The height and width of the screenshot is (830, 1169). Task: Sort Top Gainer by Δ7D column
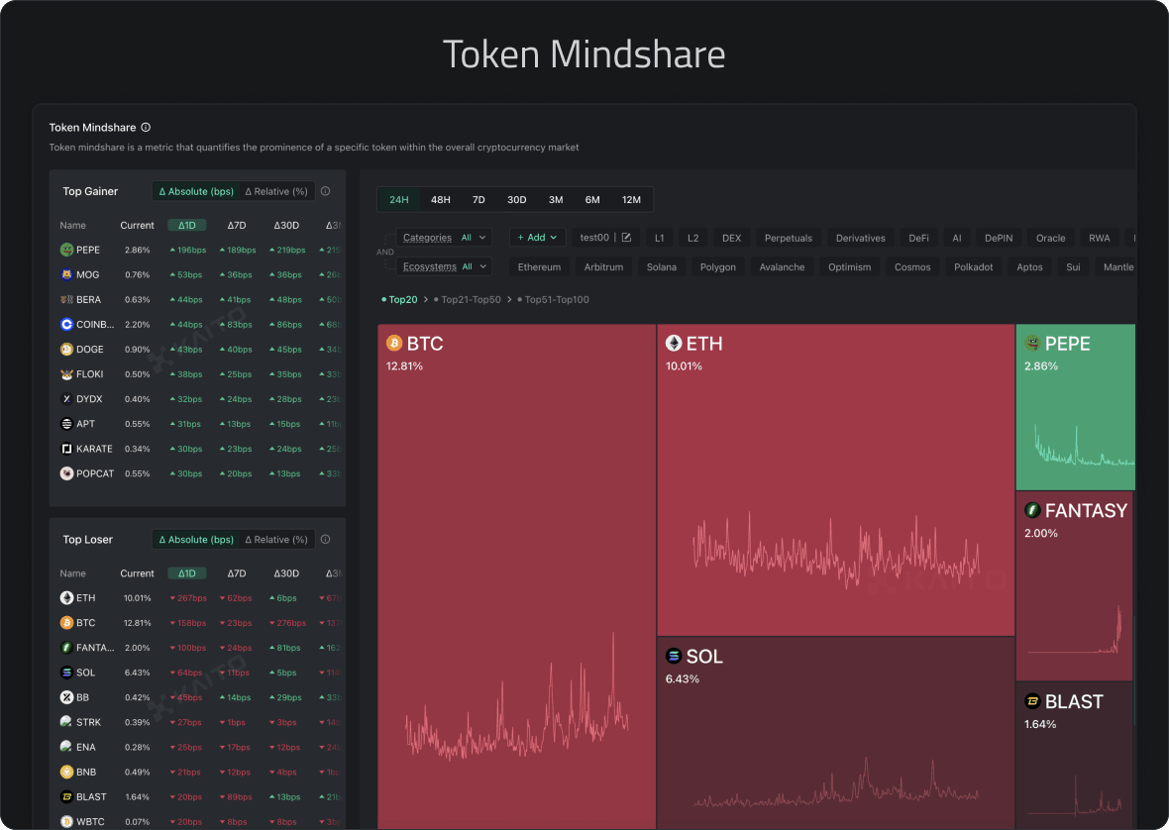[237, 225]
